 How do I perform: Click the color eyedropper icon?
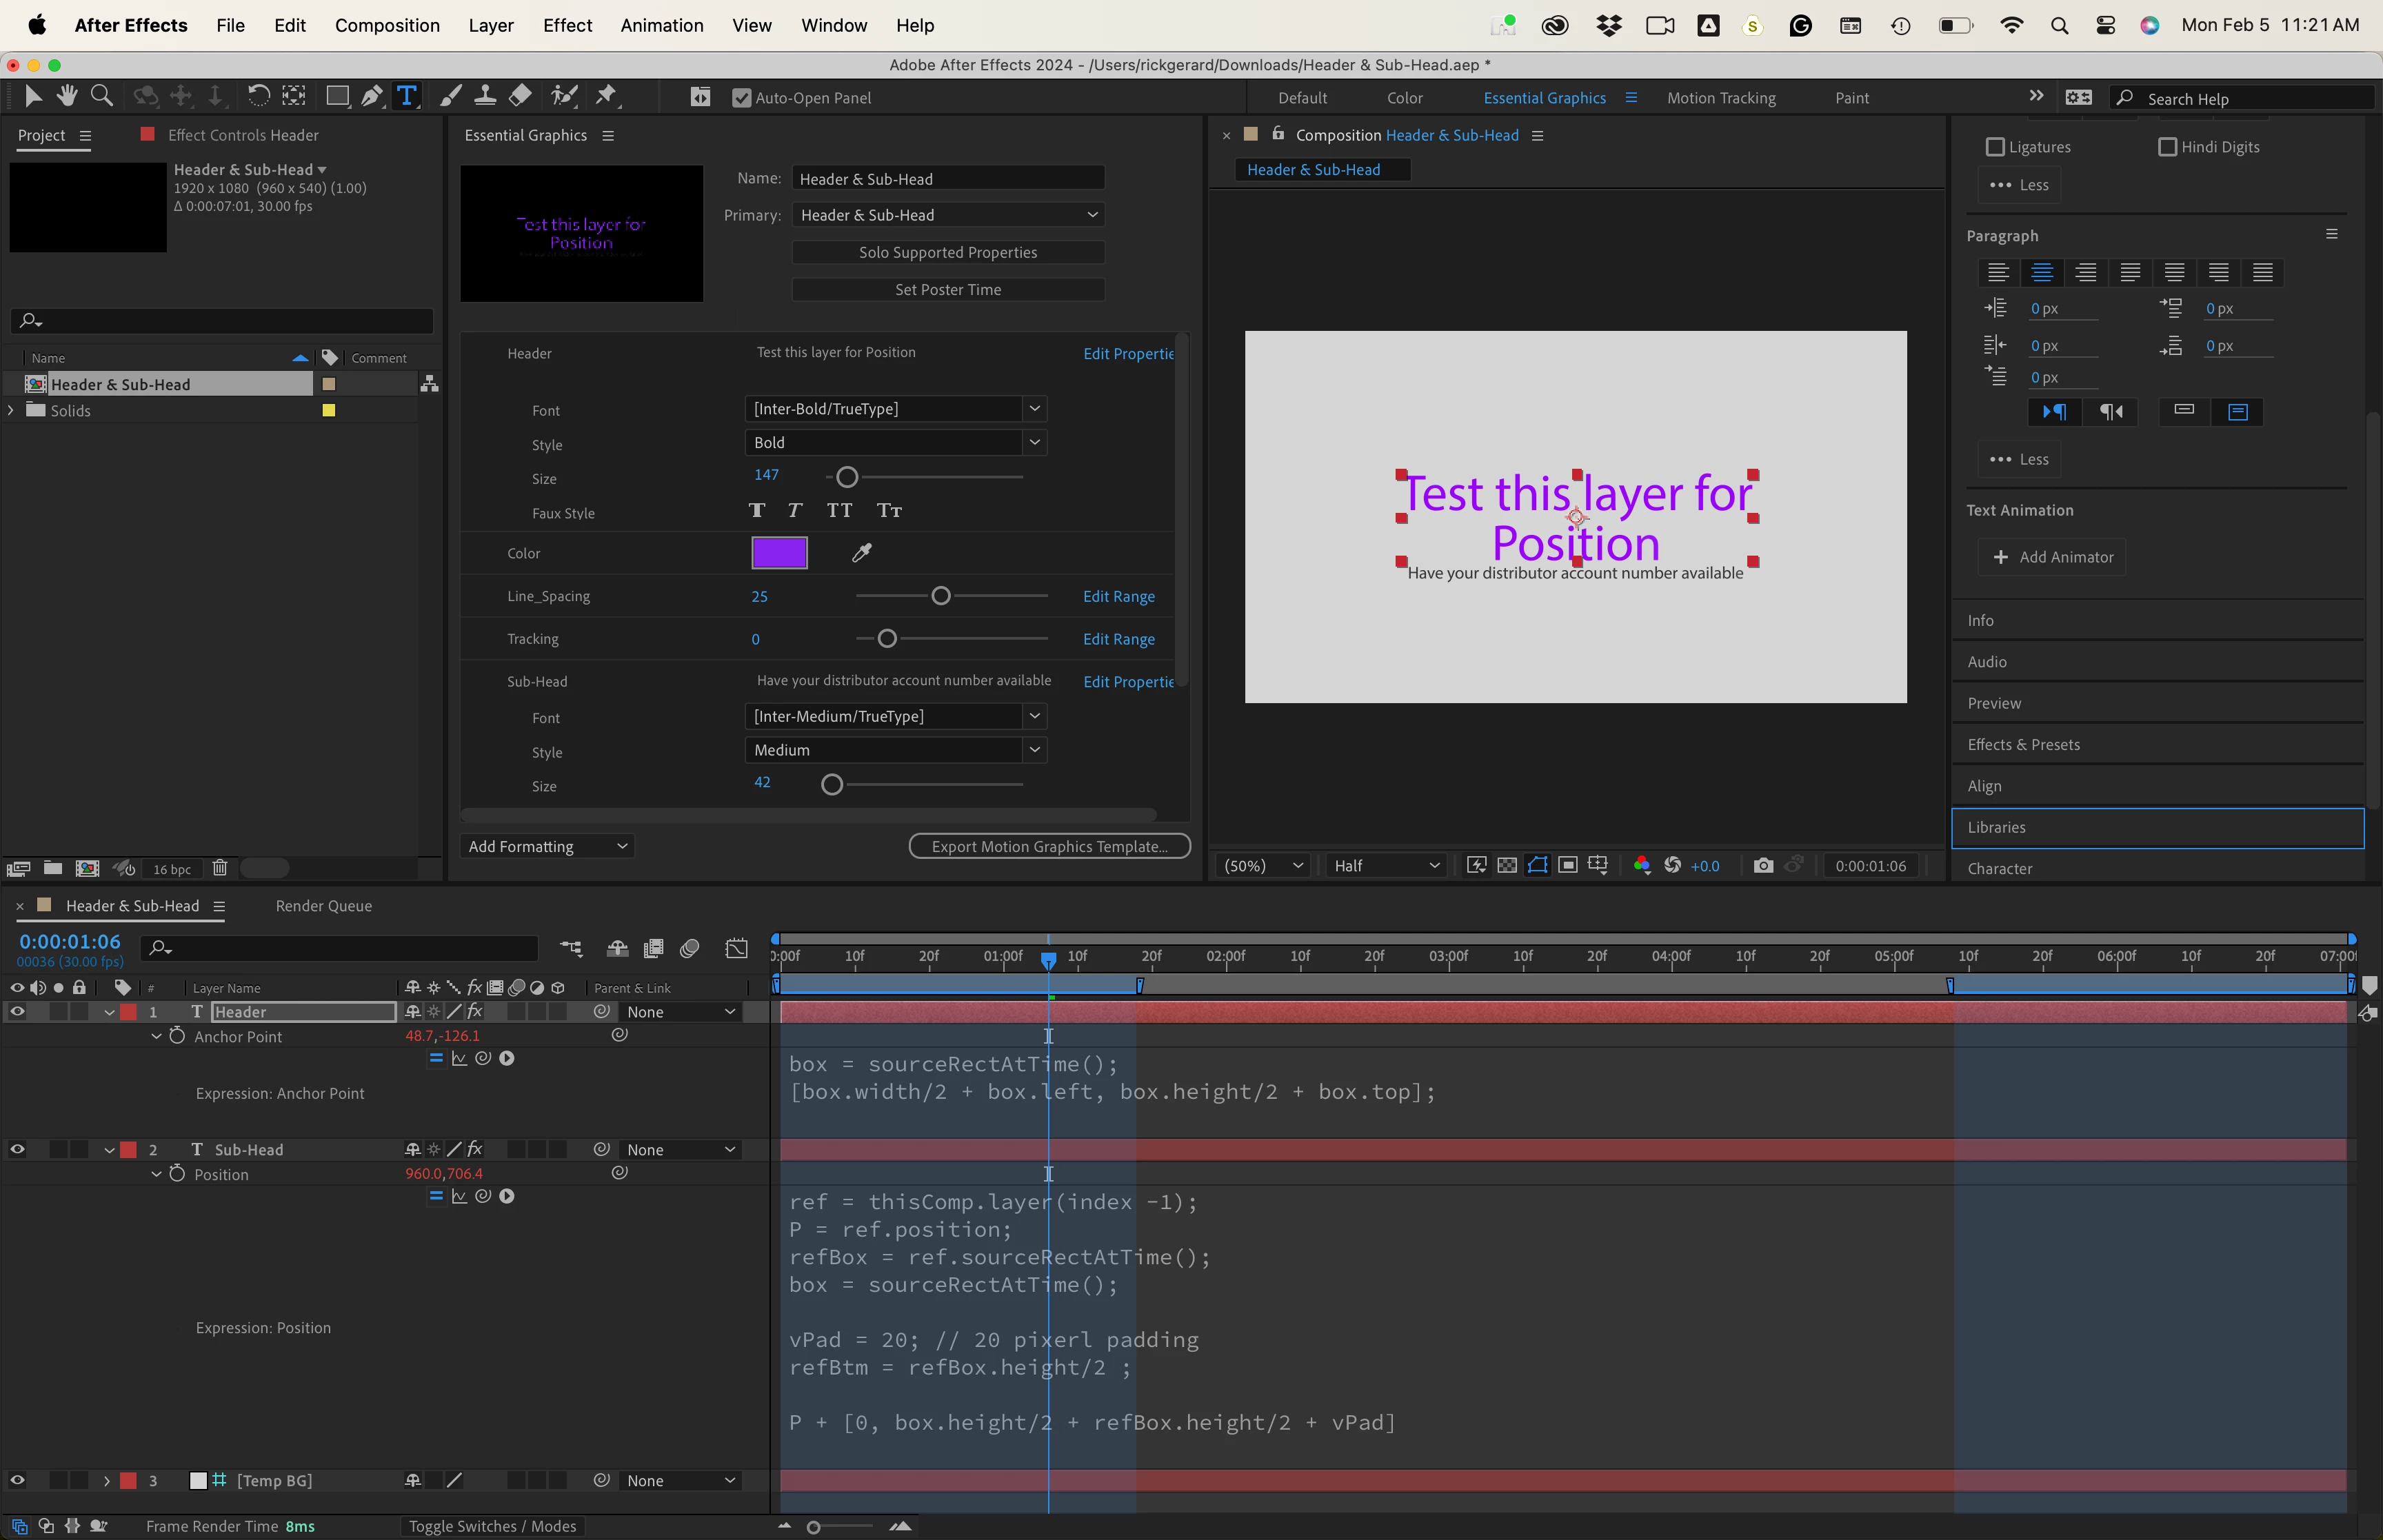tap(862, 553)
